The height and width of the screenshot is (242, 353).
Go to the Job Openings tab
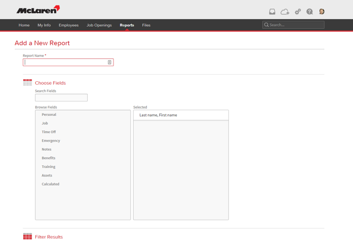click(x=99, y=25)
